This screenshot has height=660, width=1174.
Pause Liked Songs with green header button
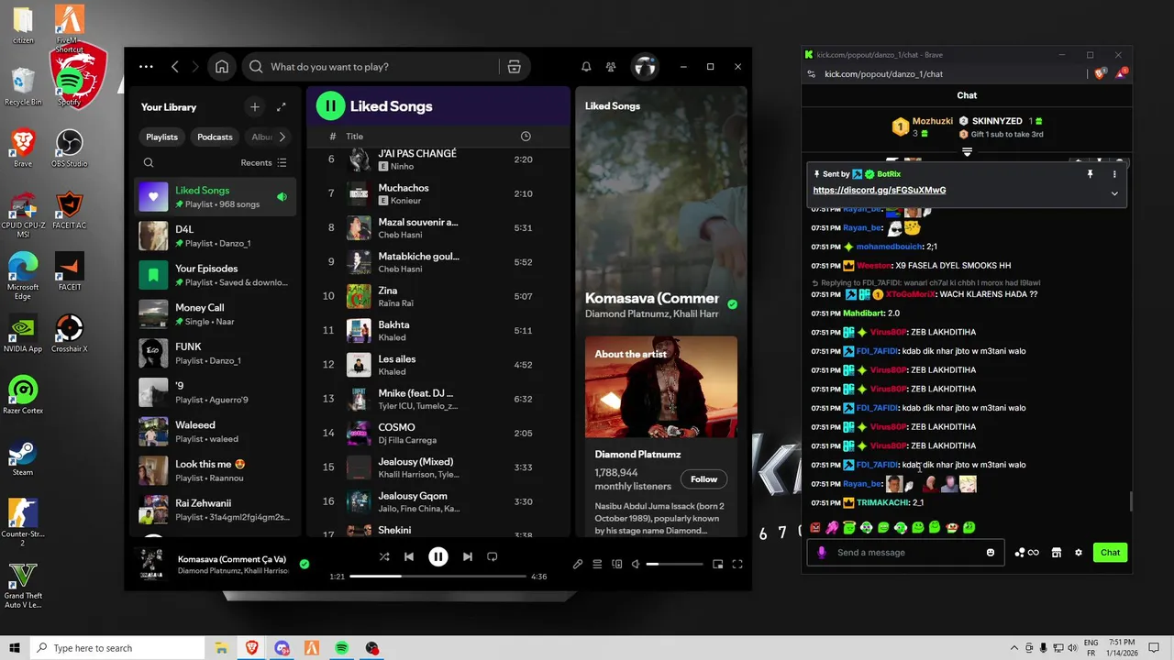[331, 106]
